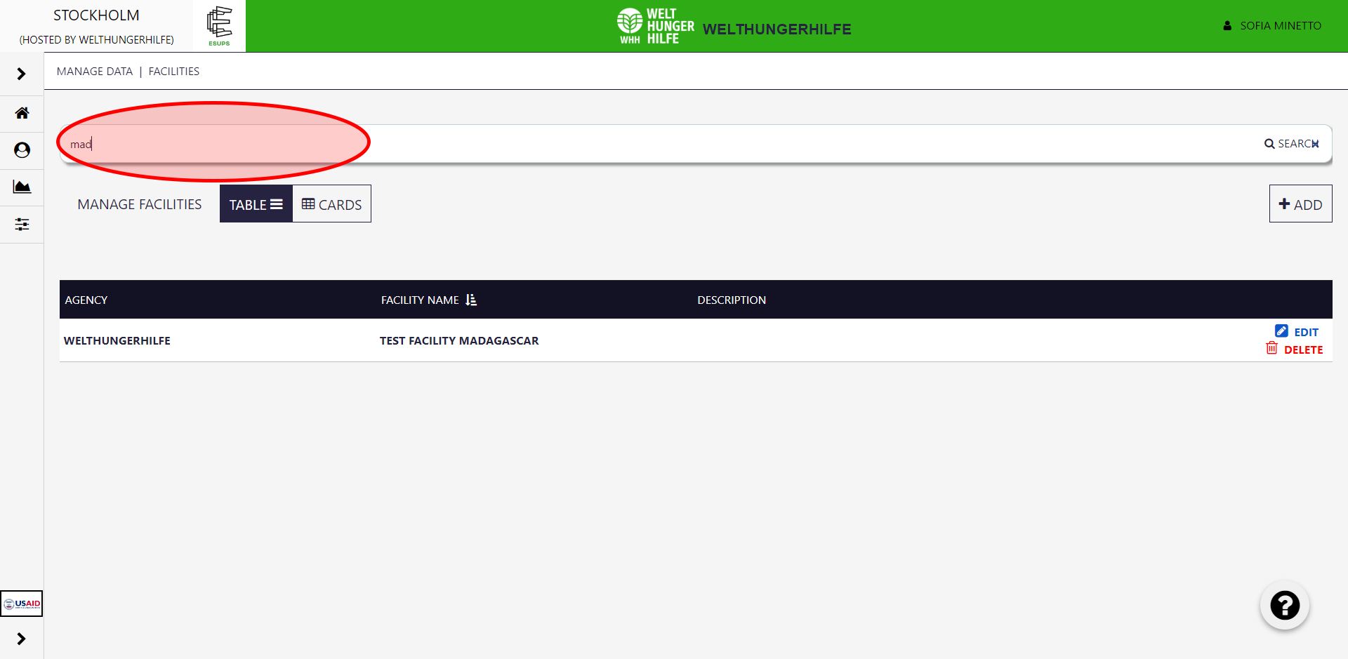Go to Manage Data breadcrumb
Screen dimensions: 1348x659
(x=95, y=72)
